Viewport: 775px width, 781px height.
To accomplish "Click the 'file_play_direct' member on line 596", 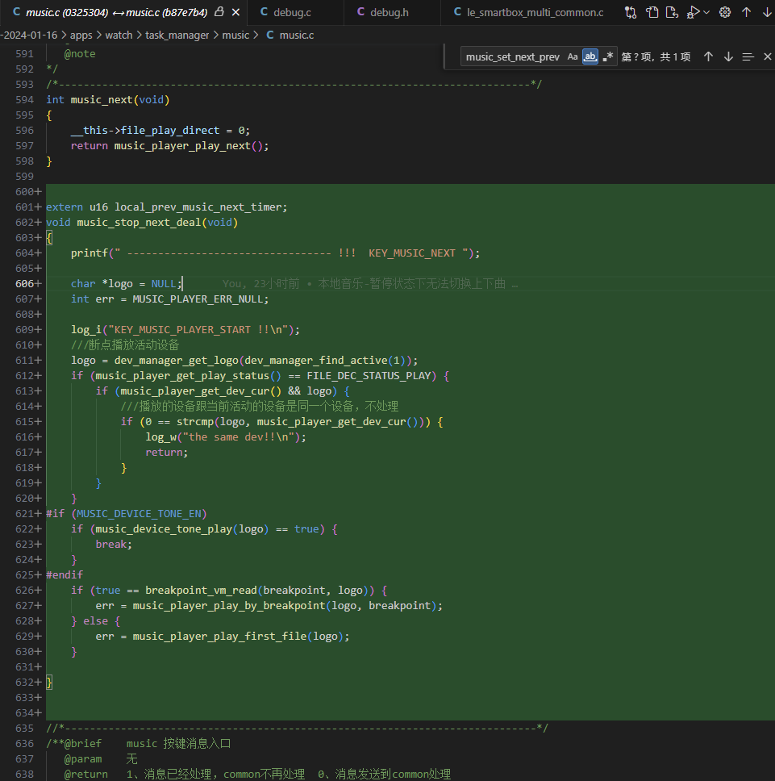I will tap(169, 131).
